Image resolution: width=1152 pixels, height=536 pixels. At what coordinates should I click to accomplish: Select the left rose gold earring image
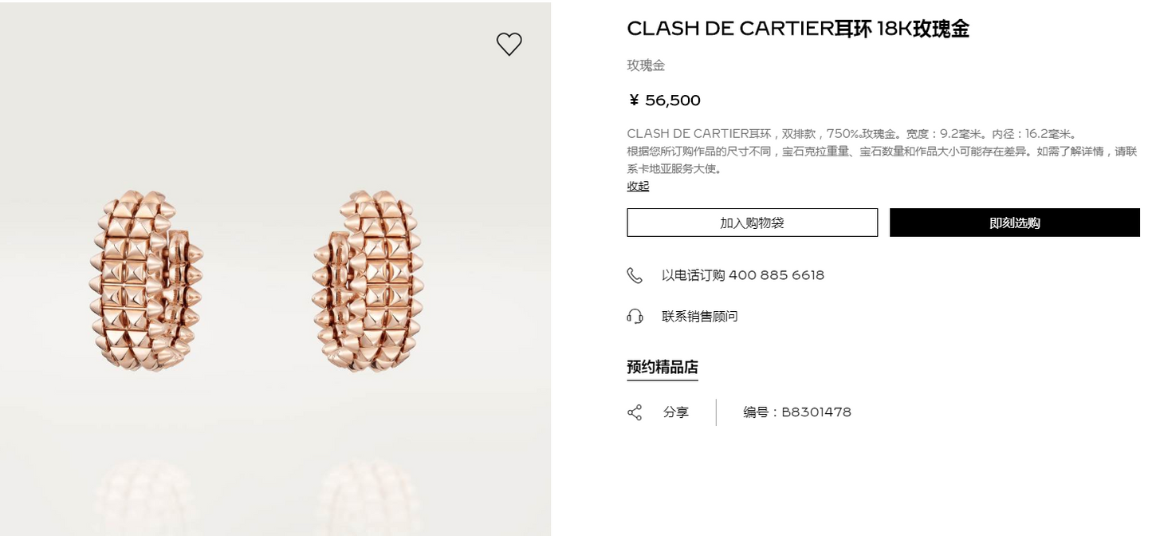pos(146,280)
